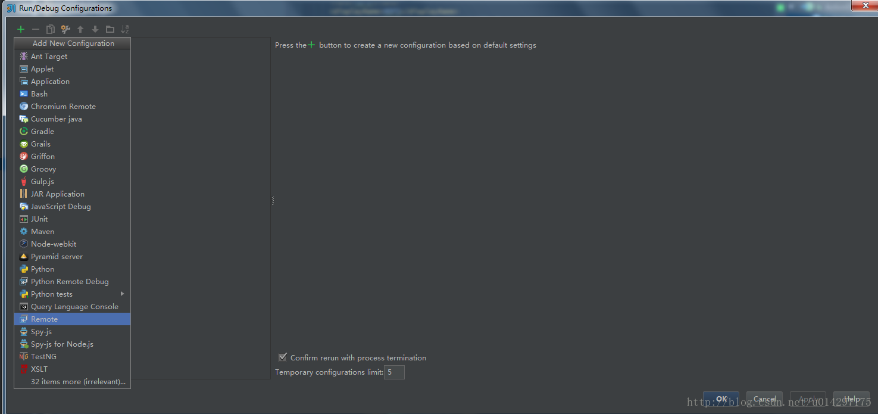
Task: Select JUnit configuration entry
Action: (x=72, y=219)
